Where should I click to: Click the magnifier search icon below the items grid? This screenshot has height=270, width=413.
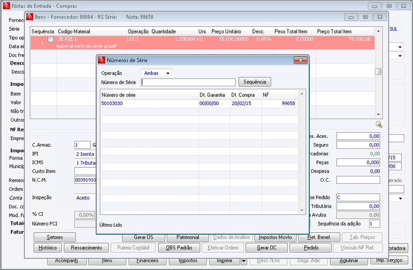coord(379,124)
